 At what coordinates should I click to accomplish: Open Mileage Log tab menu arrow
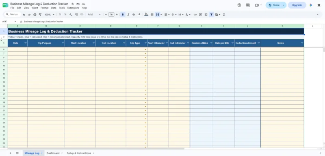(x=42, y=153)
